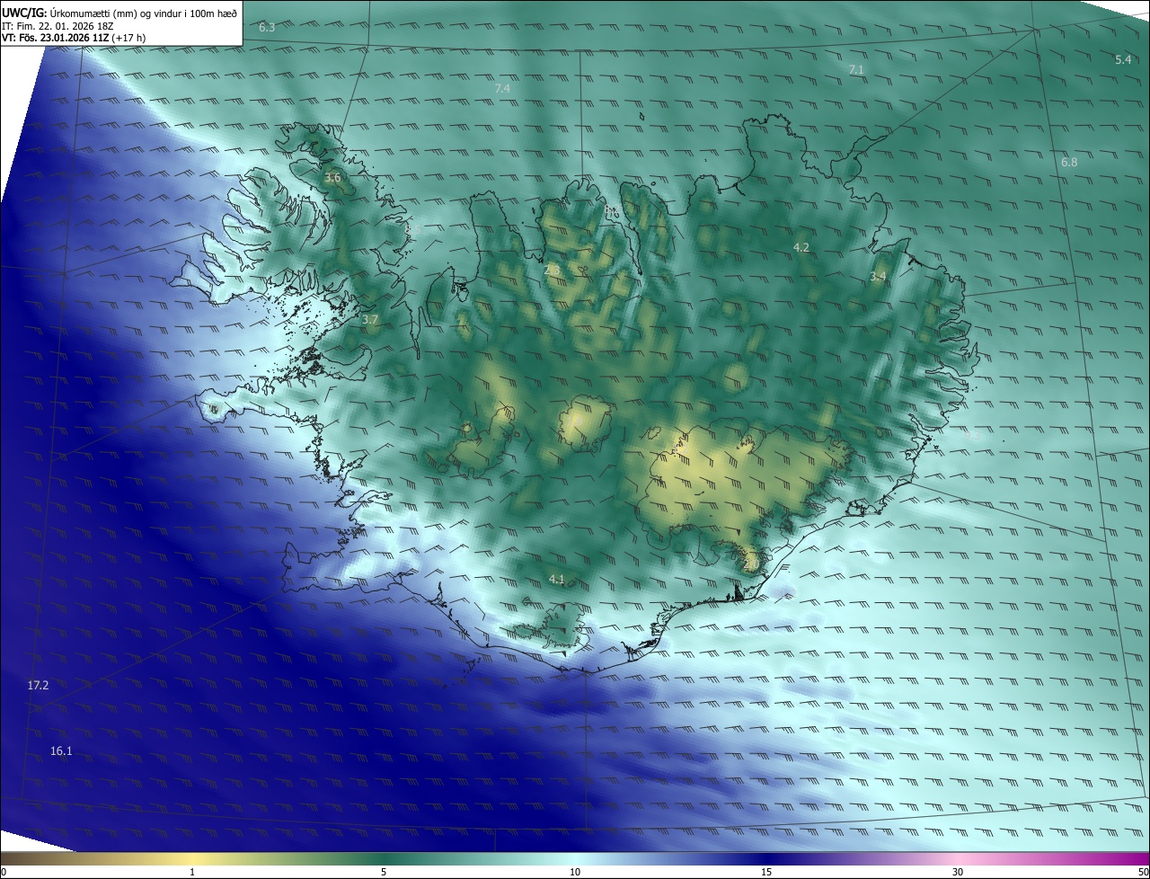The width and height of the screenshot is (1150, 879).
Task: Click the color scale tick label 30
Action: click(x=958, y=872)
